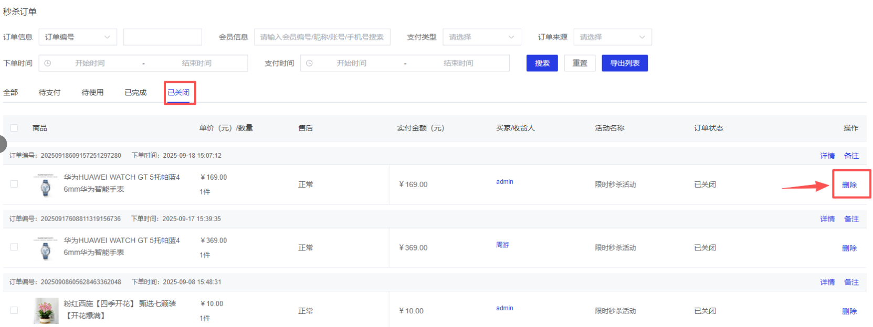Click the pink flower product thumbnail

point(46,311)
